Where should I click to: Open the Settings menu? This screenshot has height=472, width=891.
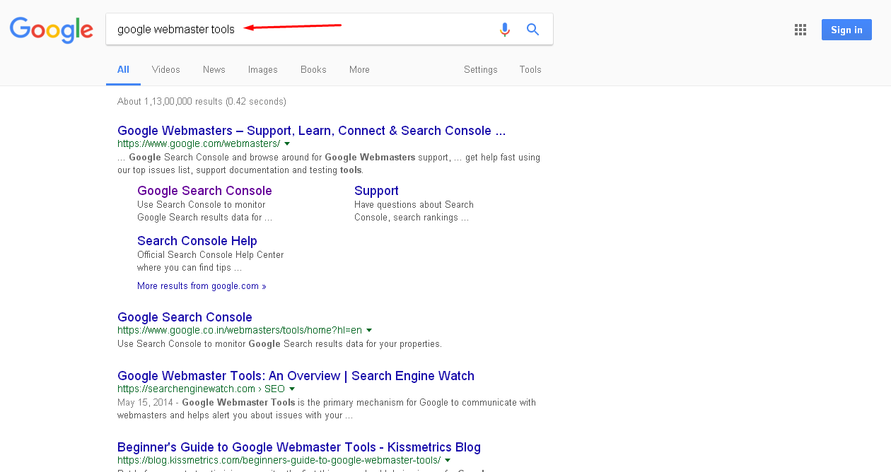pos(481,70)
